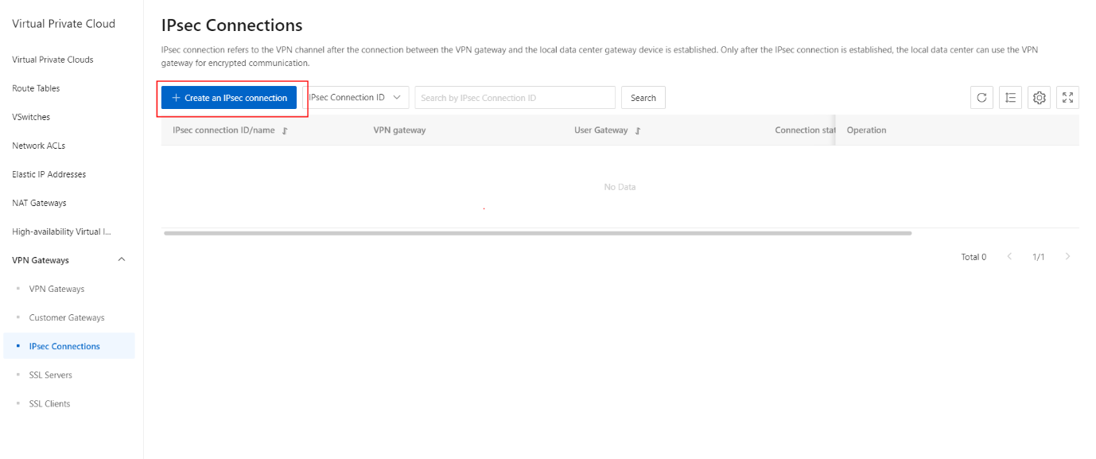This screenshot has height=459, width=1096.
Task: Click the Operation column header
Action: (x=866, y=130)
